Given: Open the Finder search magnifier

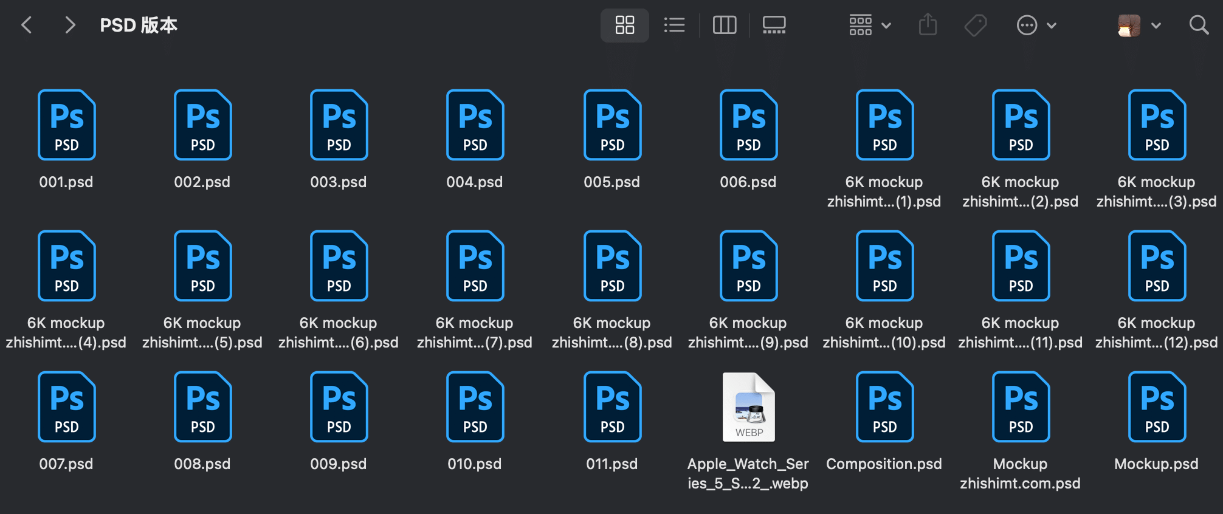Looking at the screenshot, I should [x=1199, y=26].
